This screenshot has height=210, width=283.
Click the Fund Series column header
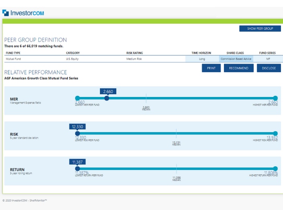(267, 53)
